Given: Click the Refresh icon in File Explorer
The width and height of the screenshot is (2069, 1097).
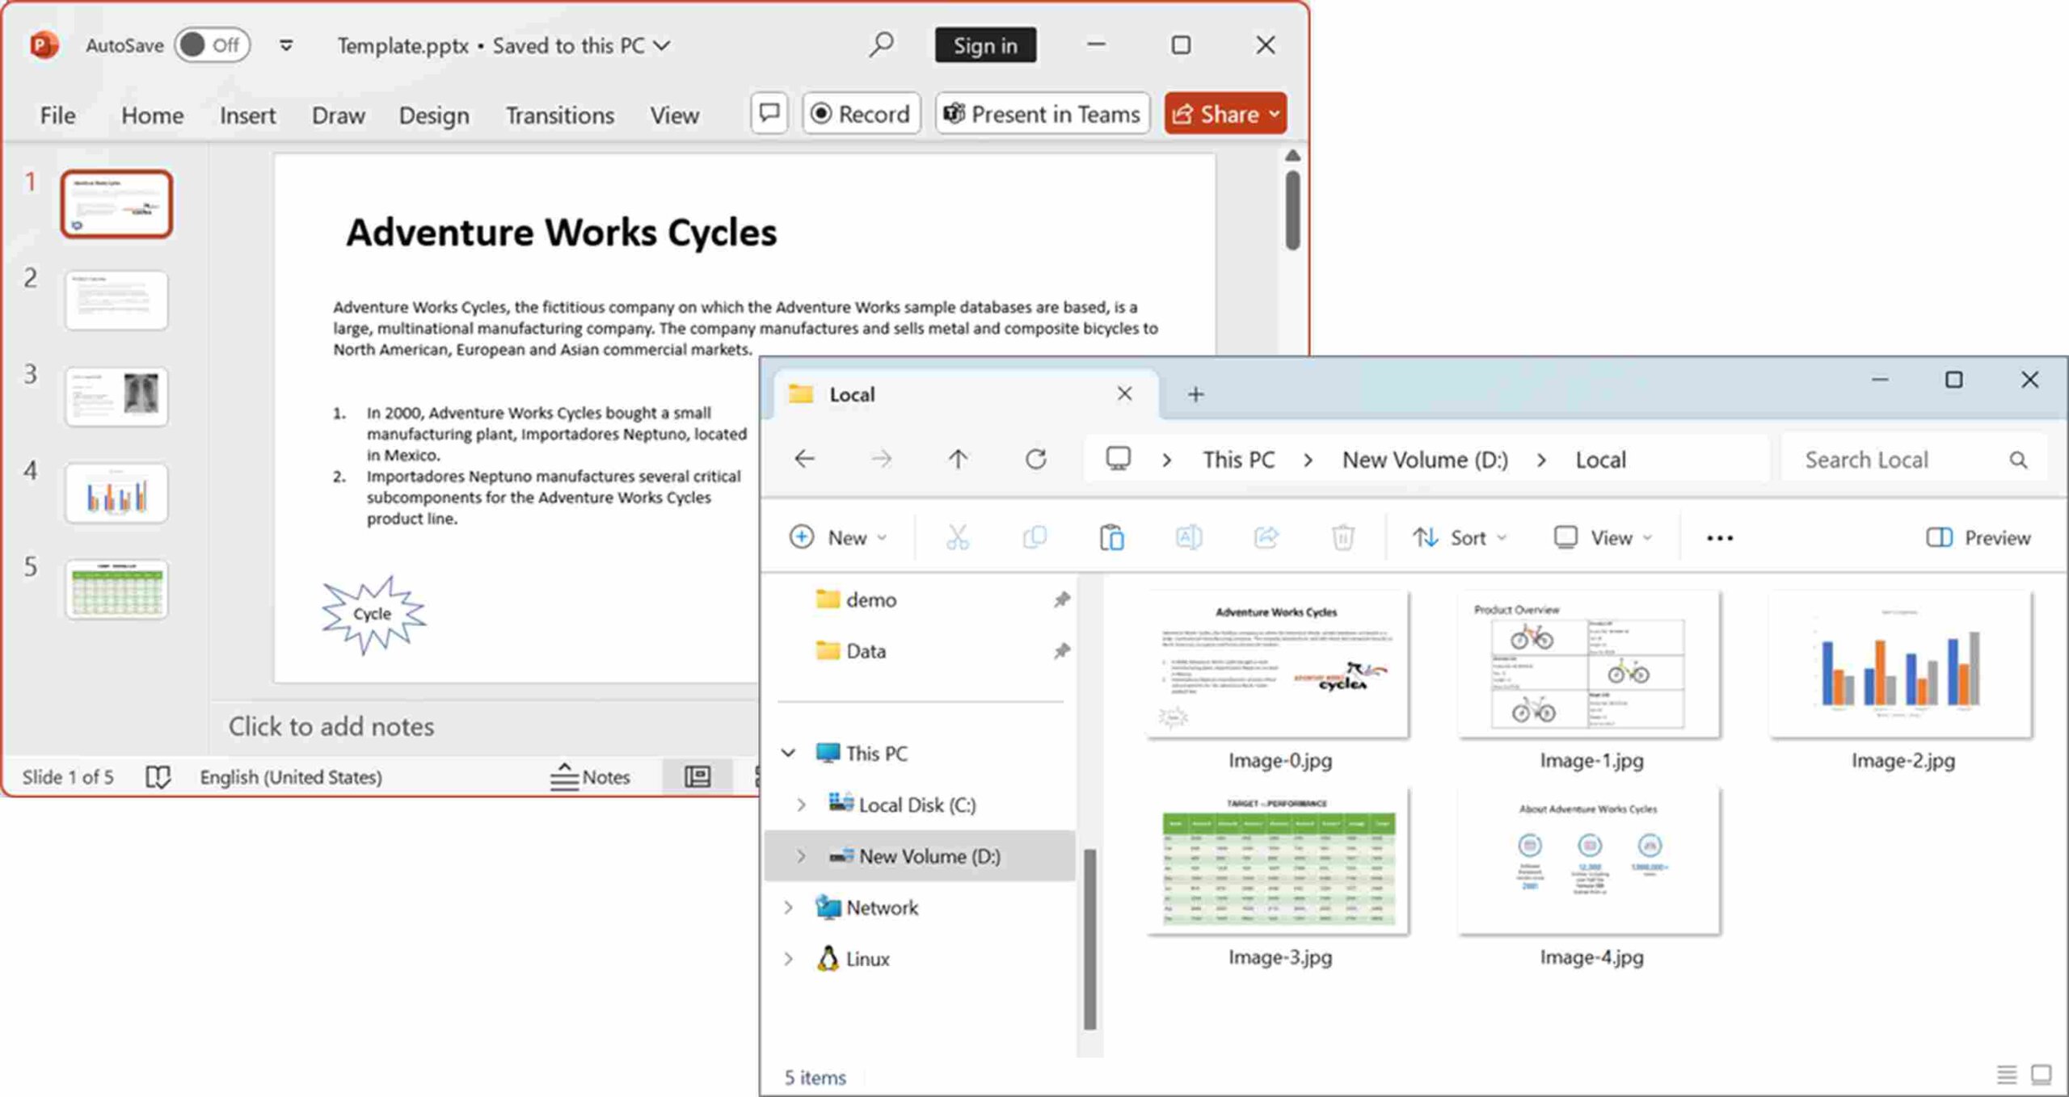Looking at the screenshot, I should pos(1035,460).
